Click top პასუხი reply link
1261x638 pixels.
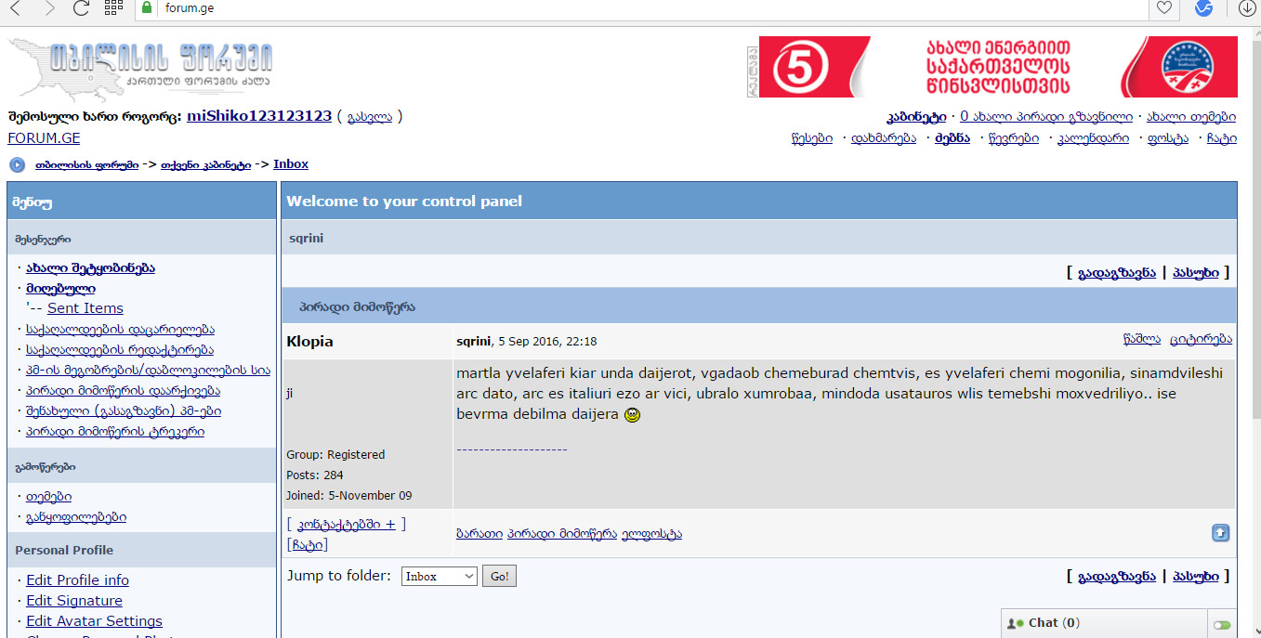[x=1196, y=272]
